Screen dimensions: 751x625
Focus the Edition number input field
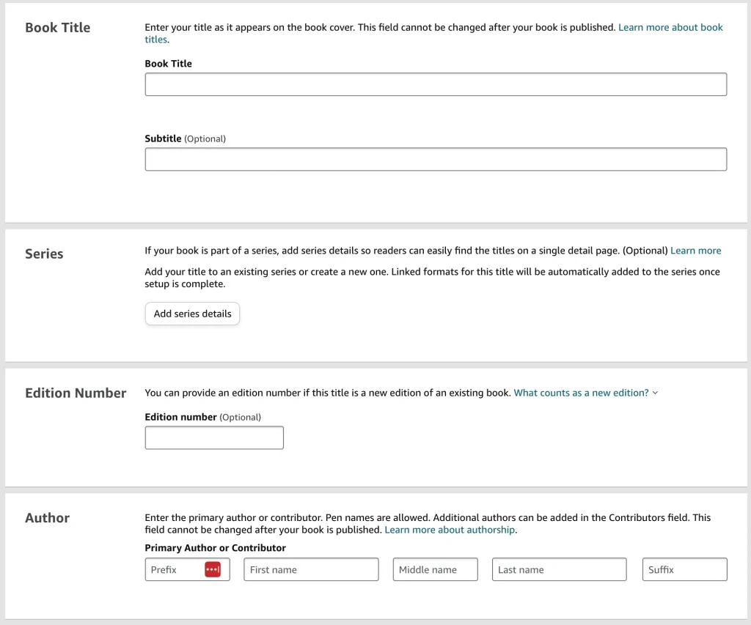click(x=214, y=438)
